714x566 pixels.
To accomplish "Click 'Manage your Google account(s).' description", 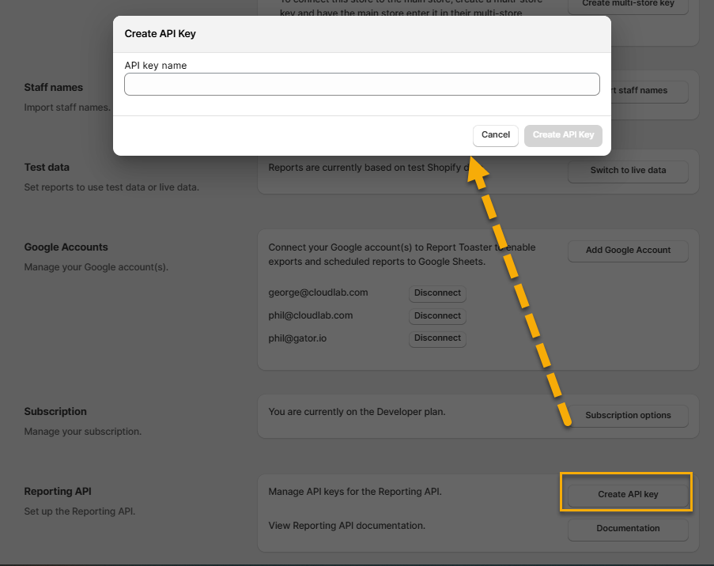I will (x=96, y=267).
